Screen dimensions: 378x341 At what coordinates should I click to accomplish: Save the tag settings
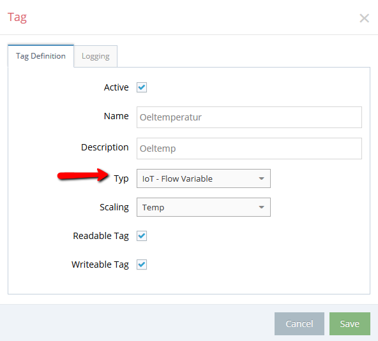coord(350,324)
